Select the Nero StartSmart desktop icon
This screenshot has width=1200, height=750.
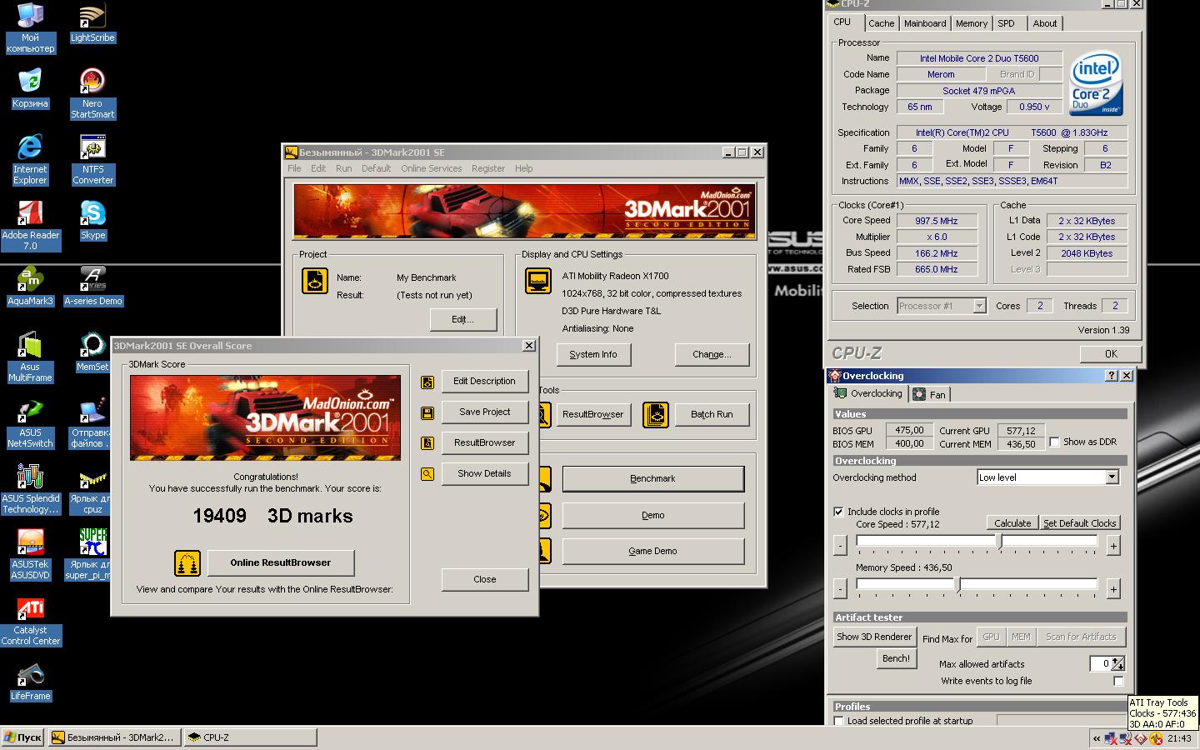(92, 94)
